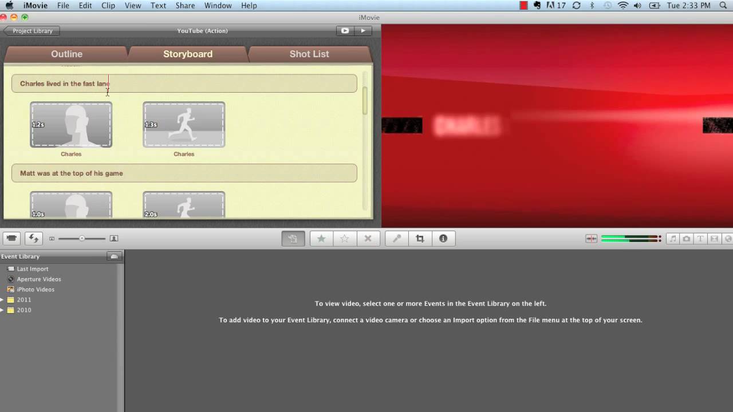Edit 'Matt was at the top of his game' field
This screenshot has height=412, width=733.
point(184,173)
